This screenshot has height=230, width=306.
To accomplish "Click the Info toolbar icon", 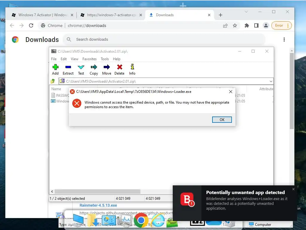I will click(x=132, y=69).
